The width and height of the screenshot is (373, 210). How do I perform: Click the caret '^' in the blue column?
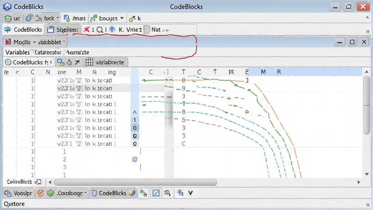pyautogui.click(x=135, y=112)
